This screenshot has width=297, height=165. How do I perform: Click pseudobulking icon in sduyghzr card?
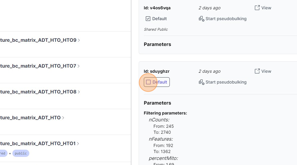202,82
